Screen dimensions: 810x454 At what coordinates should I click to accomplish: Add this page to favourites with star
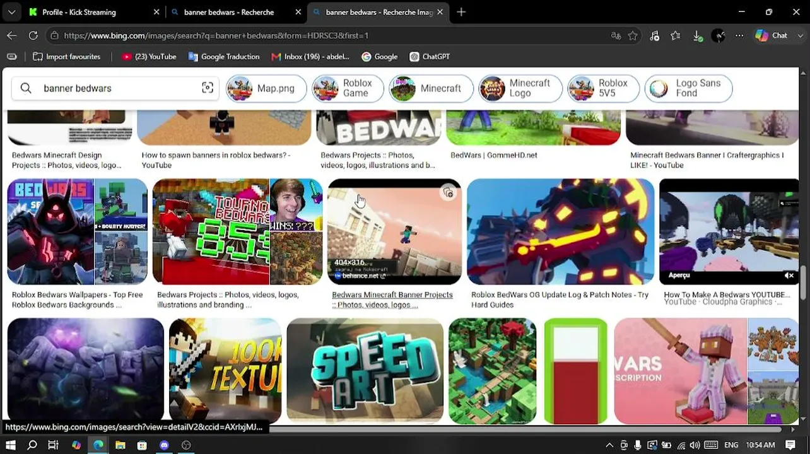(x=633, y=36)
